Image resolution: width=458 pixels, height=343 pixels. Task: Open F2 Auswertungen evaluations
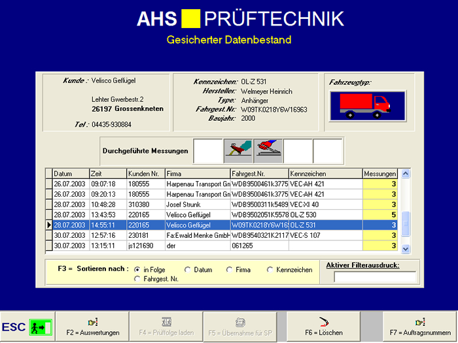coord(92,327)
